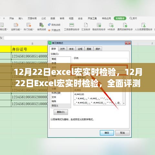Open the 开发工具 ribbon tab

(92, 18)
